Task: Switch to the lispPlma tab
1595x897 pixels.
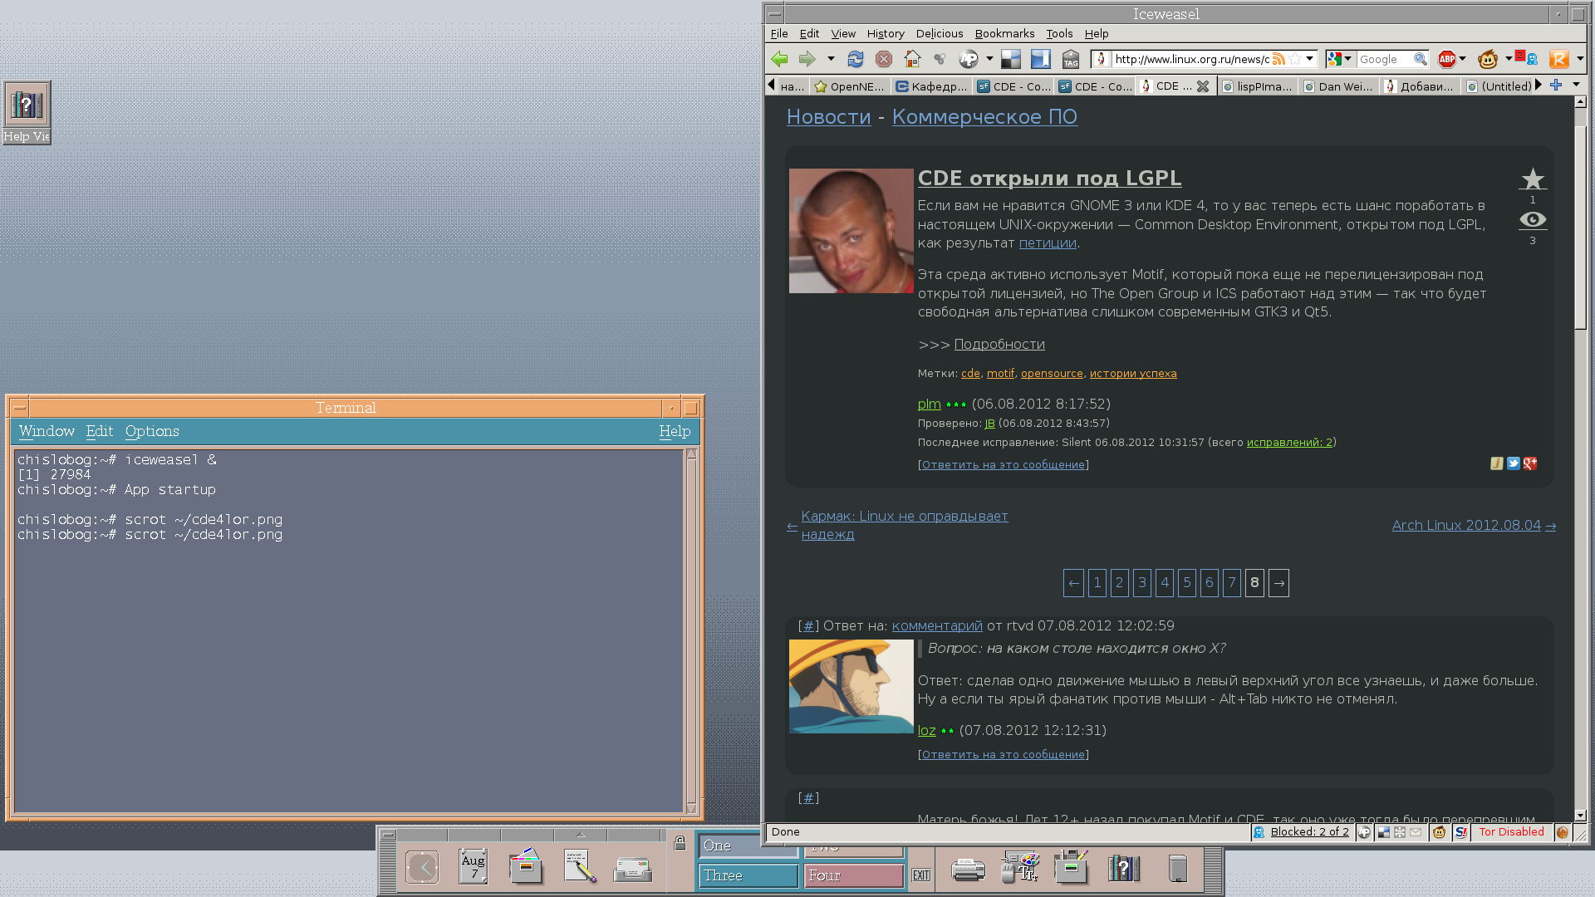Action: click(1257, 86)
